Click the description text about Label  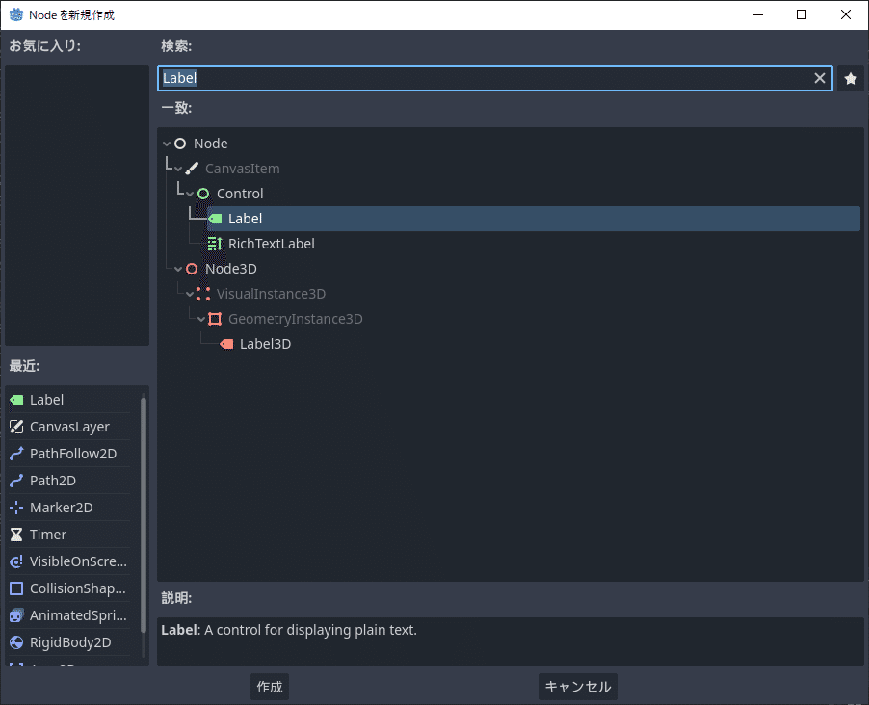289,630
